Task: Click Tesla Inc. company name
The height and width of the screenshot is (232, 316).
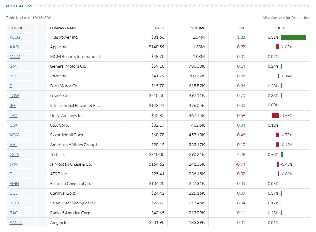Action: (58, 155)
